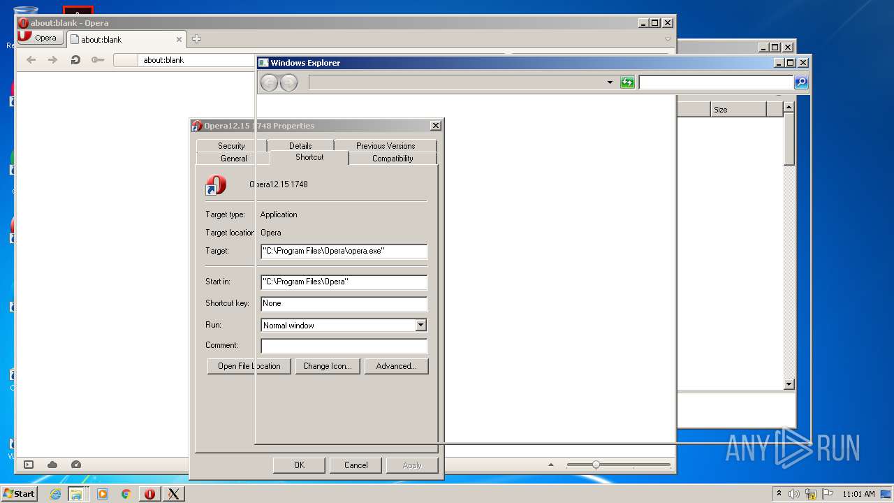Switch to the Compatibility tab

coord(393,159)
